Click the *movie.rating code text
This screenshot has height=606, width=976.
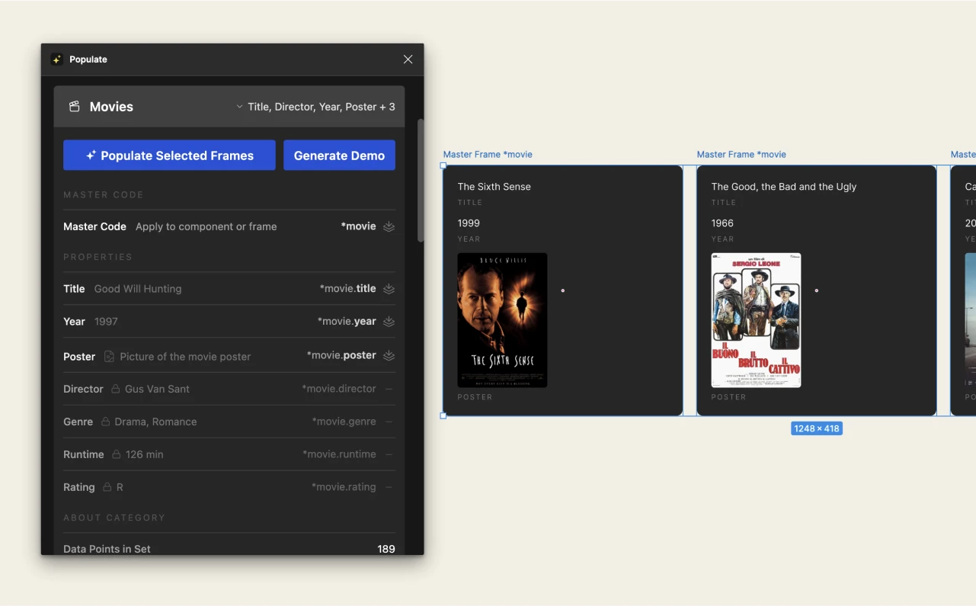(344, 487)
